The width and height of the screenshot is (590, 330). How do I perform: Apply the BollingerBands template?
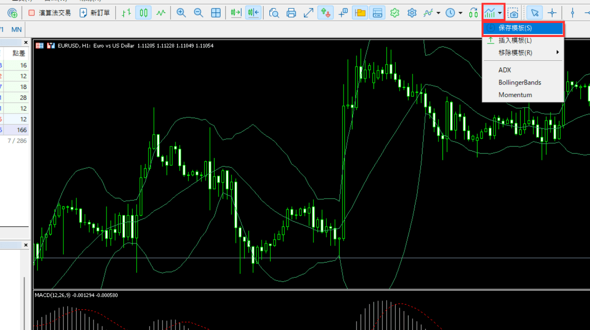click(519, 82)
